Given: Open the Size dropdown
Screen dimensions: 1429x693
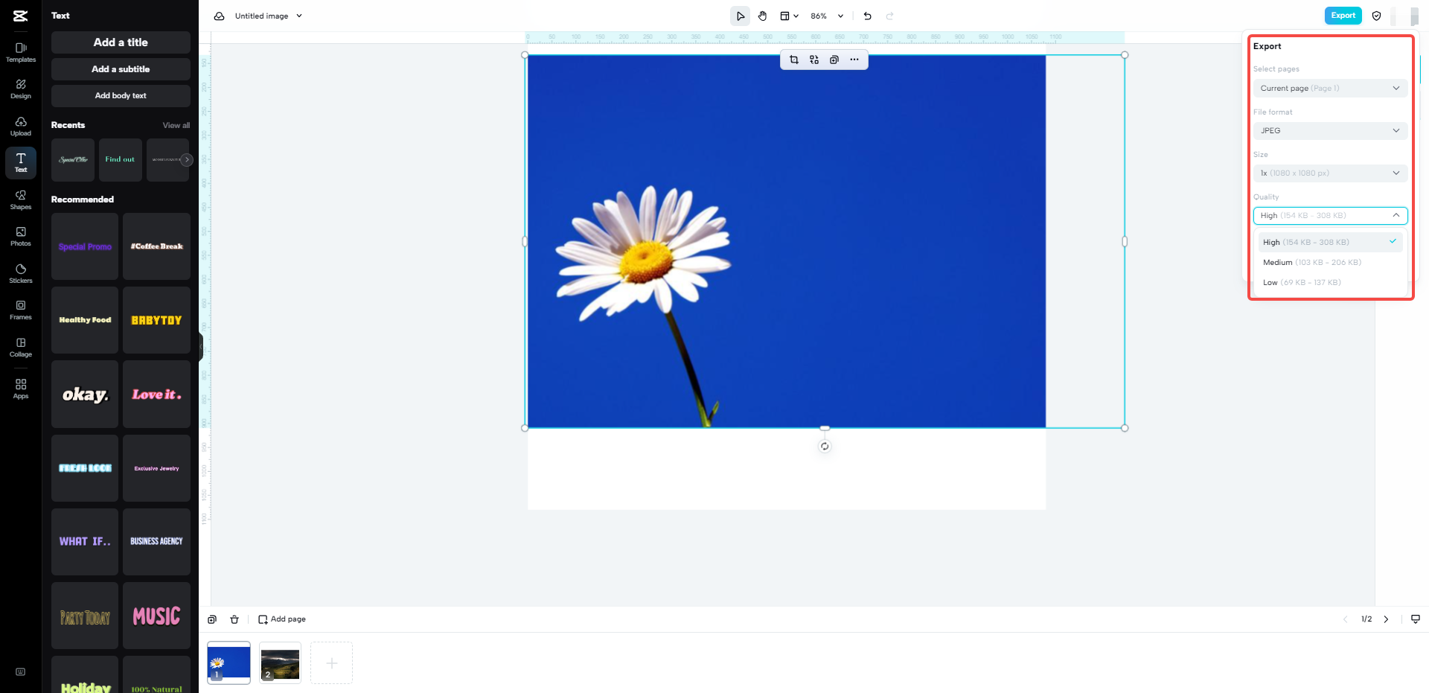Looking at the screenshot, I should [1330, 173].
